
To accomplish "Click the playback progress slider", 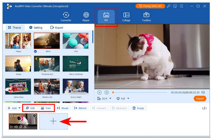I will coord(140,93).
